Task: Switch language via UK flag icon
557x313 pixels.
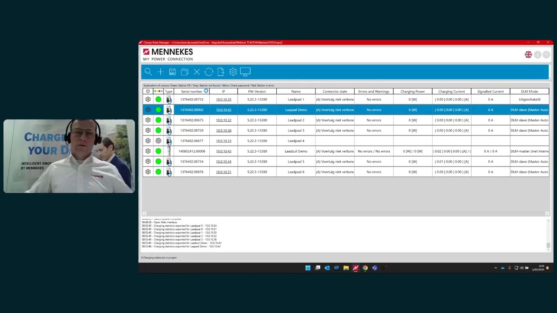Action: click(528, 54)
